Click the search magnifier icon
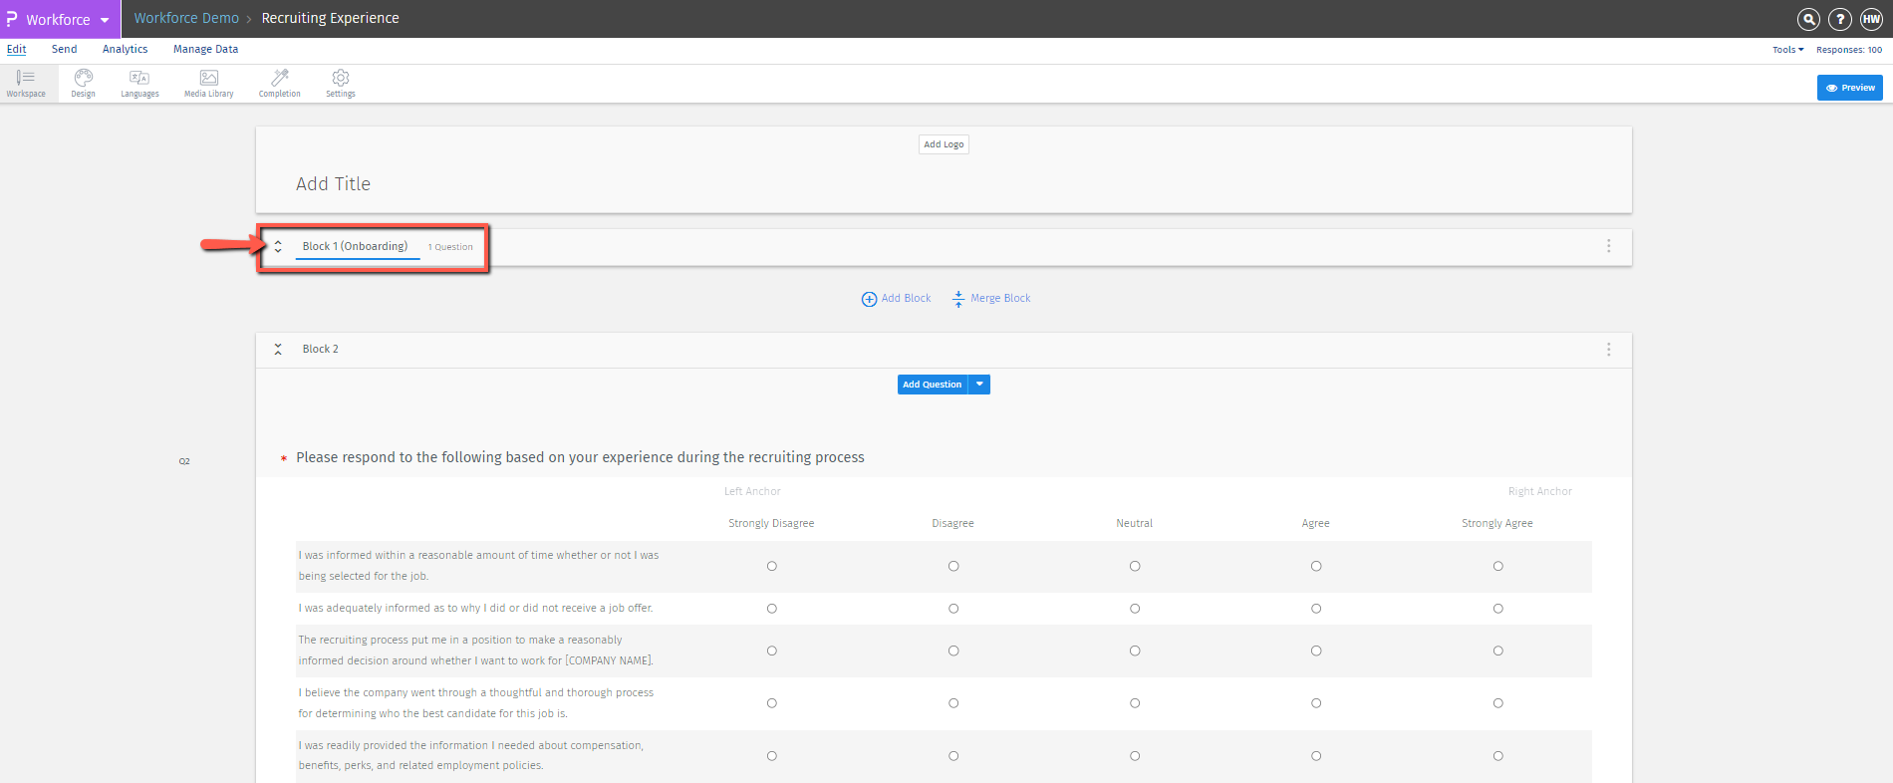The width and height of the screenshot is (1893, 783). click(1808, 19)
